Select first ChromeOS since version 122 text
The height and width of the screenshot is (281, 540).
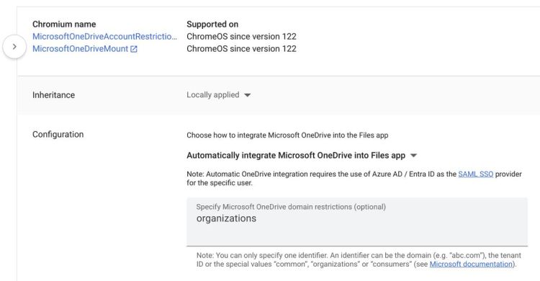241,37
